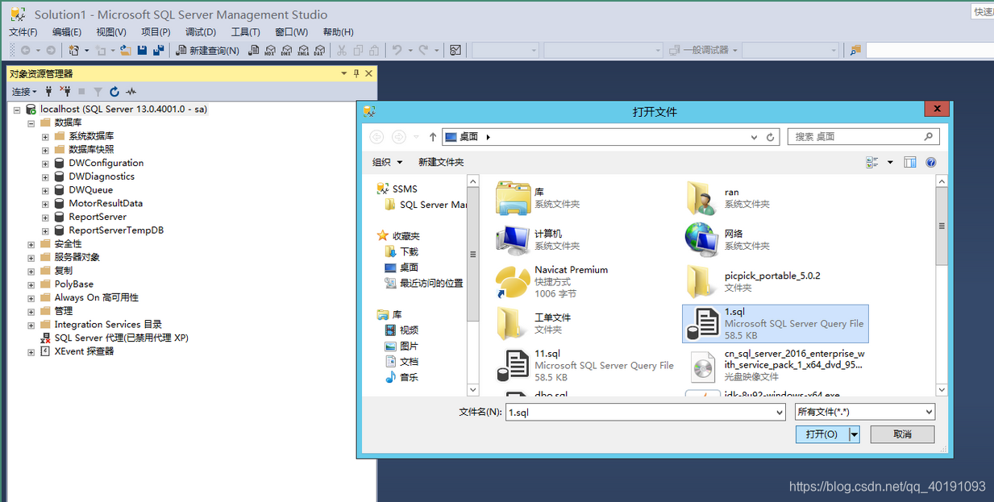Toggle the file dialog help button
Screen dimensions: 994x502
[x=931, y=162]
